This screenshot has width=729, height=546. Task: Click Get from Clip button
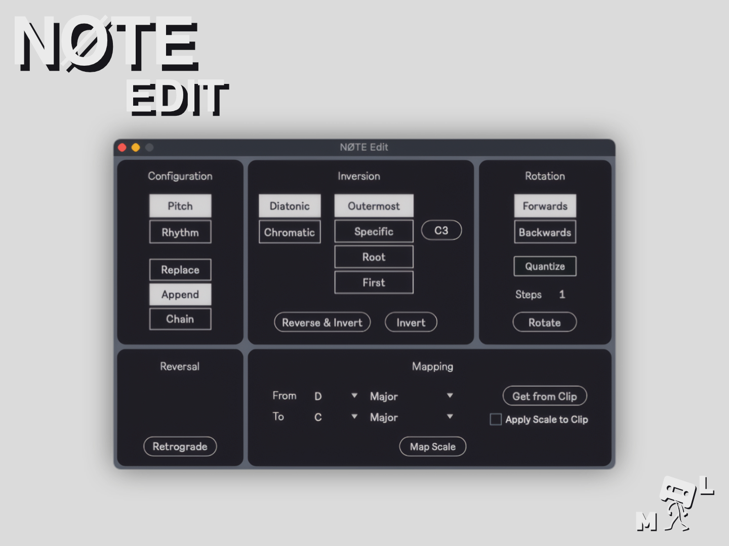coord(544,396)
